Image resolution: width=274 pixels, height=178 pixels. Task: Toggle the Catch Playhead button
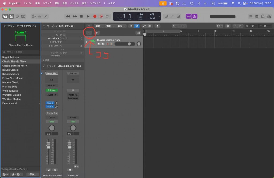tap(157, 26)
